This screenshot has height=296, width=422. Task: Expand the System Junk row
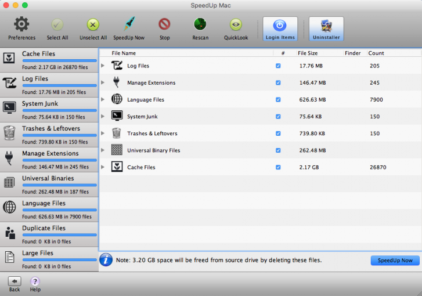[103, 116]
